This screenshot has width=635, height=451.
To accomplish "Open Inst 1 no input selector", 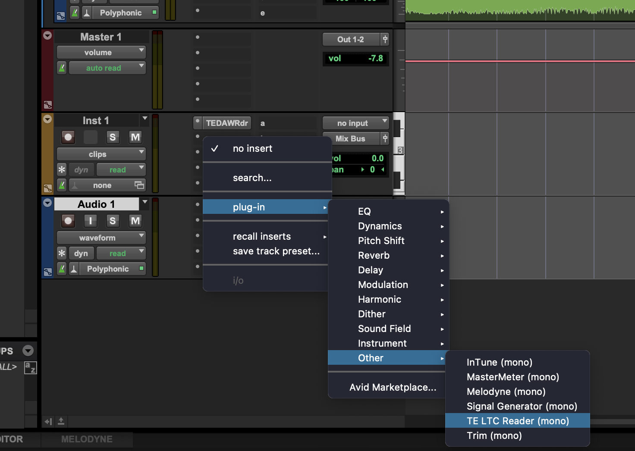I will (355, 123).
